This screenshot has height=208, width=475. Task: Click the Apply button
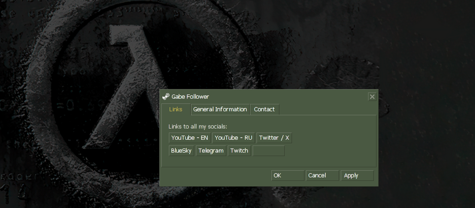357,176
